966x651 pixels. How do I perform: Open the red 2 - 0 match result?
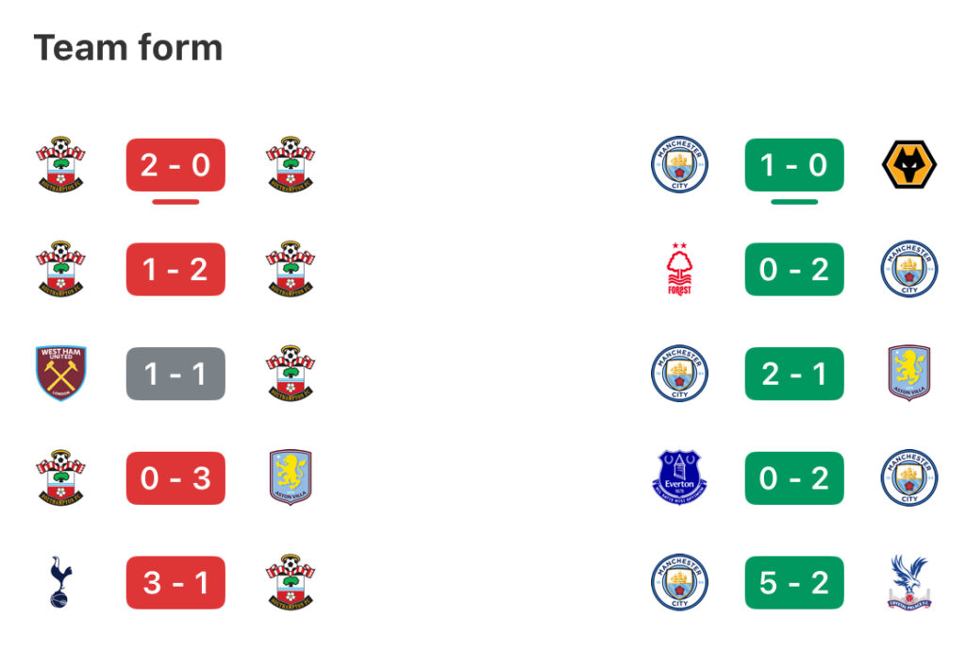coord(175,165)
